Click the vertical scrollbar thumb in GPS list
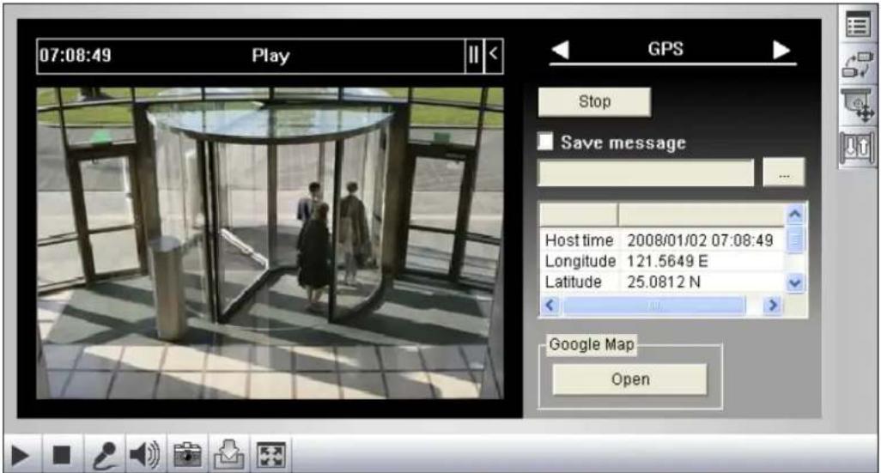 tap(794, 240)
